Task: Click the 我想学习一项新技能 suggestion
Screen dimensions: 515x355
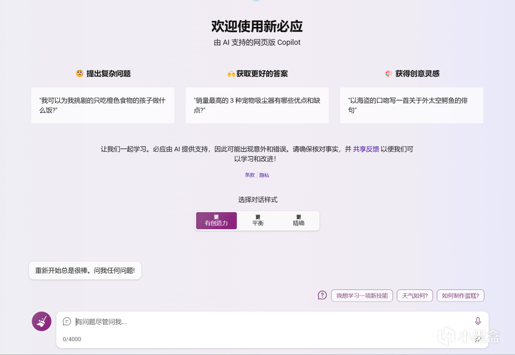Action: [362, 296]
